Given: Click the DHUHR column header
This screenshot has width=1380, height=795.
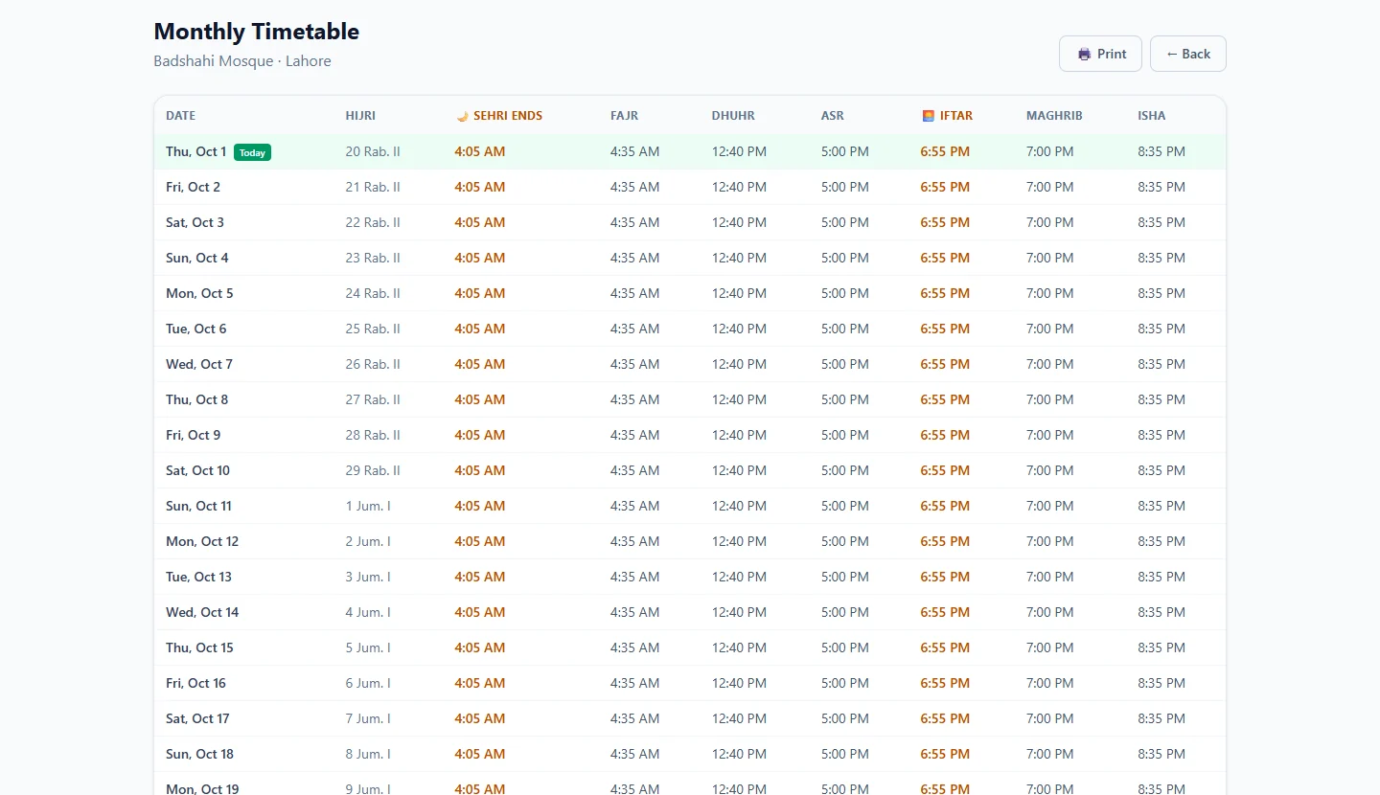Looking at the screenshot, I should pos(733,116).
